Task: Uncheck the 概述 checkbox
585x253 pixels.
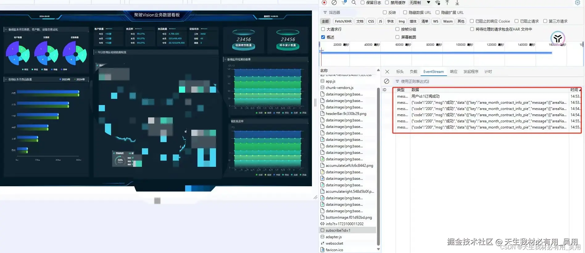Action: [x=323, y=37]
